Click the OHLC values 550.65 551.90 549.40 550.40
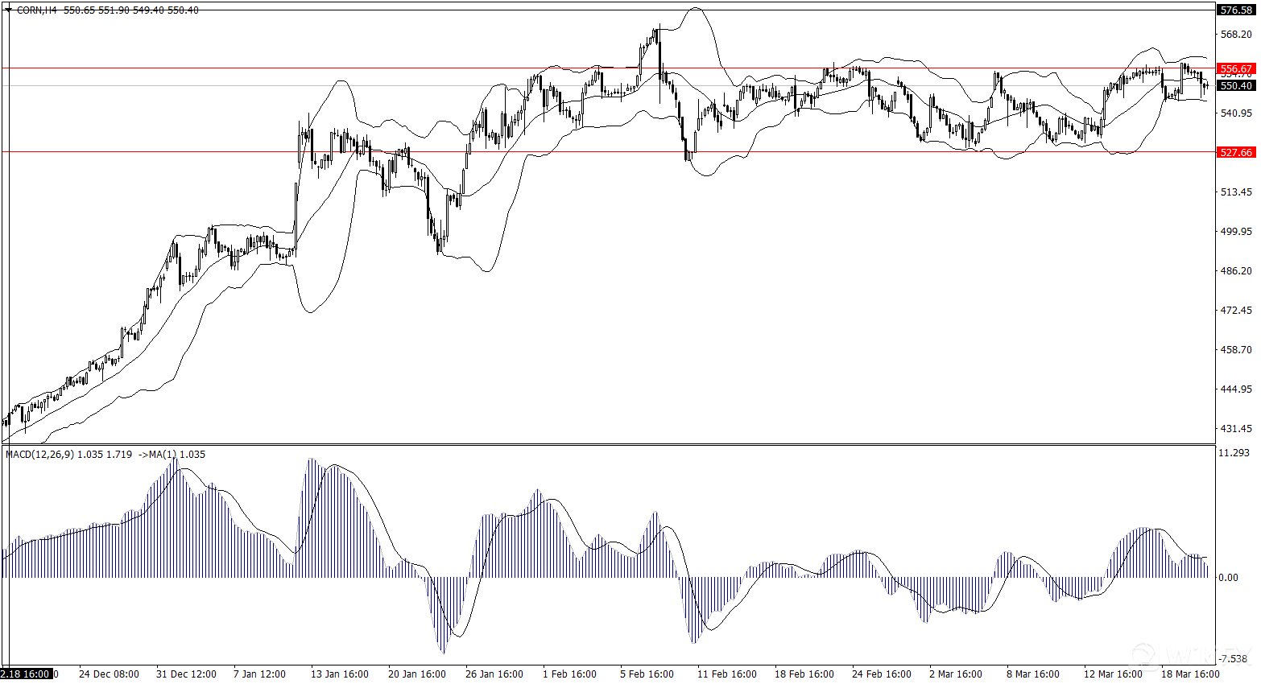 click(130, 10)
